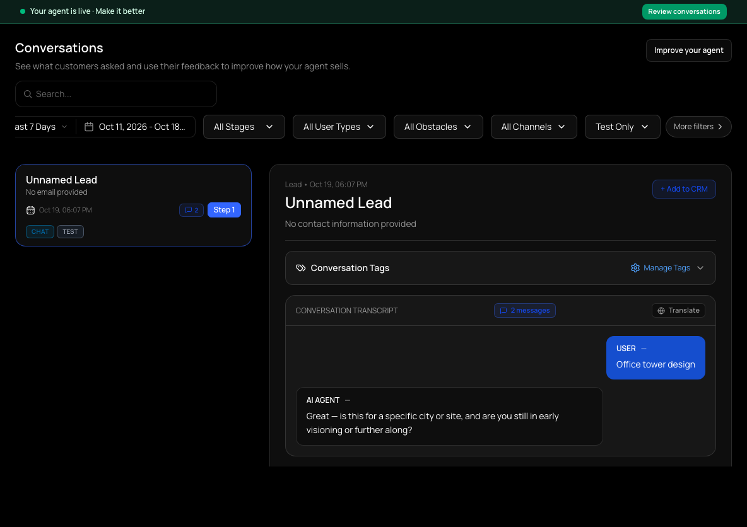Click the Conversations page heading
The image size is (747, 527).
pos(59,48)
